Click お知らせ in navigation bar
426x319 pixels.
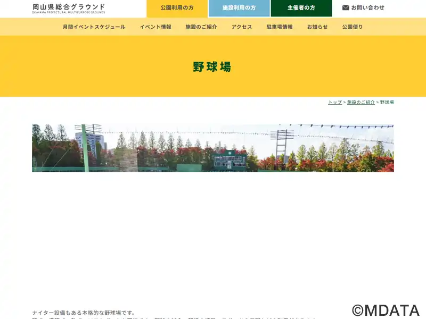click(x=317, y=27)
